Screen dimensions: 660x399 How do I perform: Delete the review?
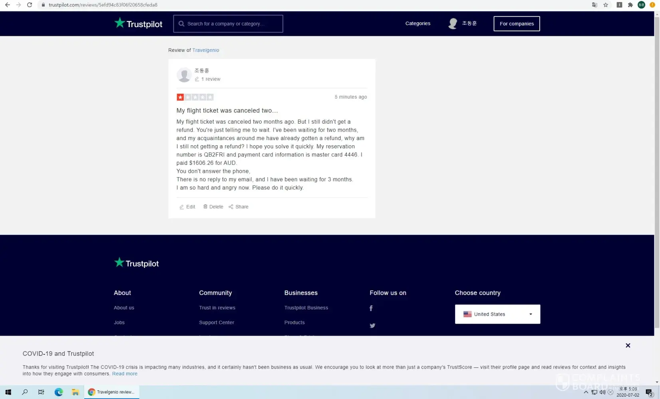click(213, 207)
